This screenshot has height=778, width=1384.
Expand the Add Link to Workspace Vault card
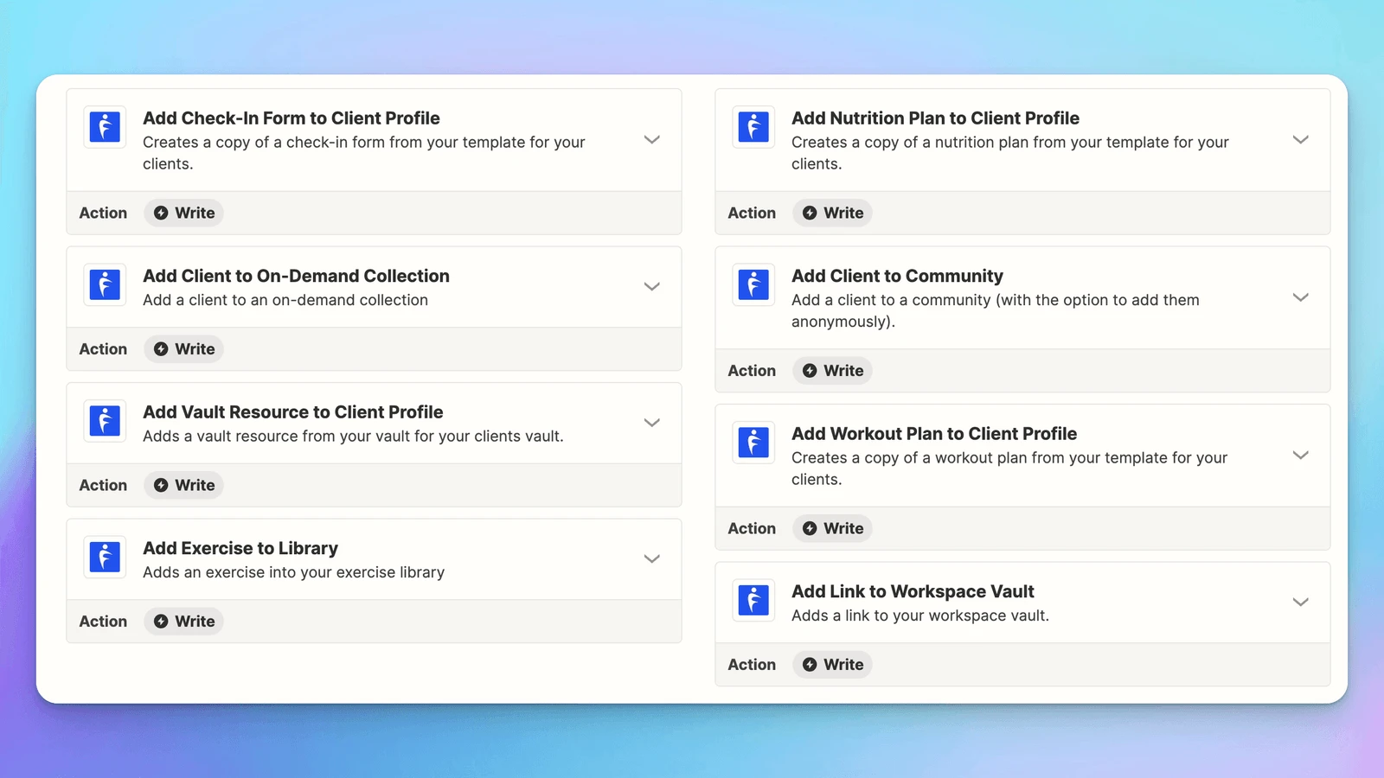click(x=1300, y=603)
